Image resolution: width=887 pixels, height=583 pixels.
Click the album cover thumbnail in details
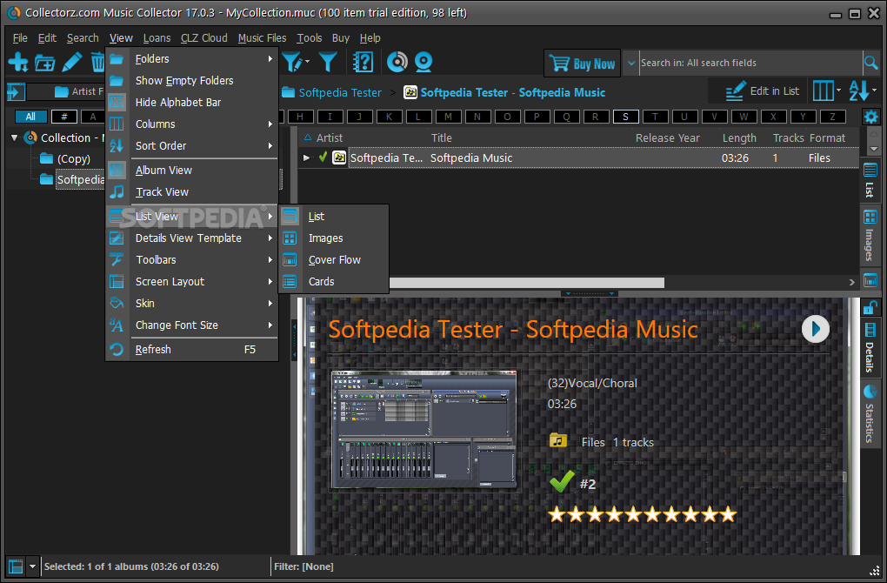tap(423, 430)
